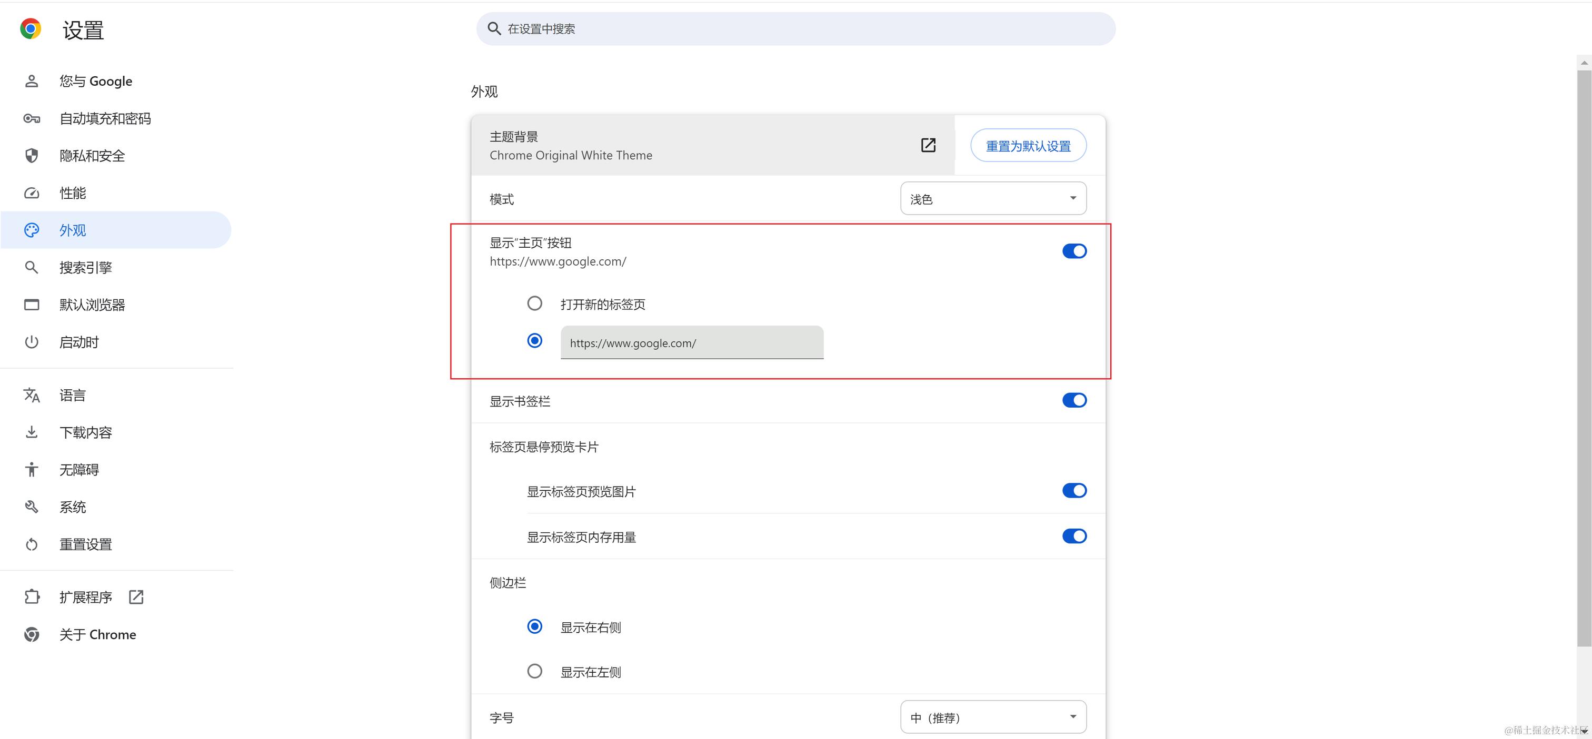Turn off tab memory usage toggle

[x=1074, y=536]
